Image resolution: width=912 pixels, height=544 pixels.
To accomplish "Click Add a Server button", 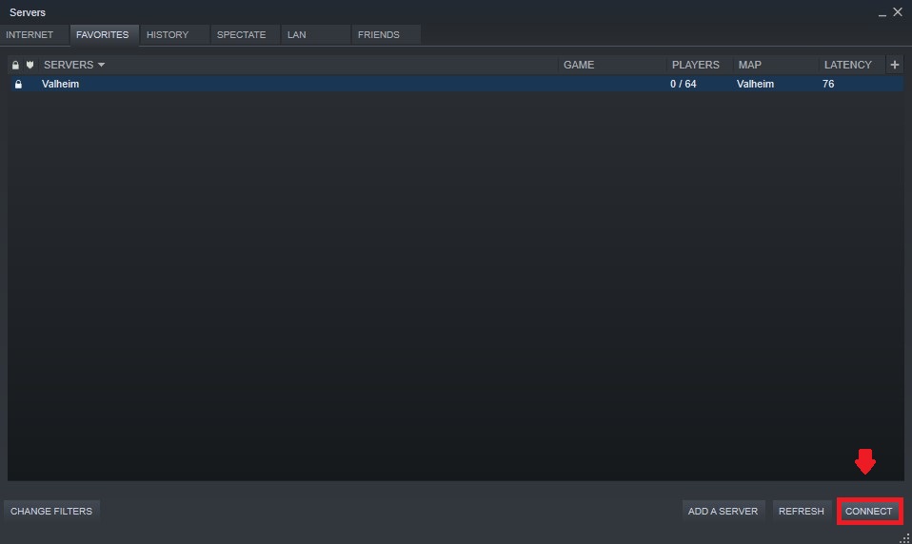I will coord(723,512).
